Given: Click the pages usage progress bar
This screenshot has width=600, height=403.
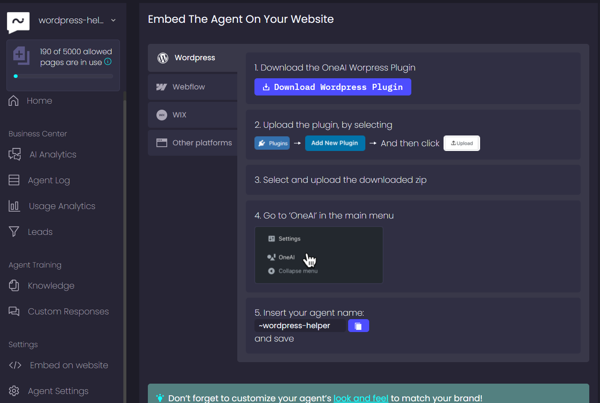Looking at the screenshot, I should [63, 76].
